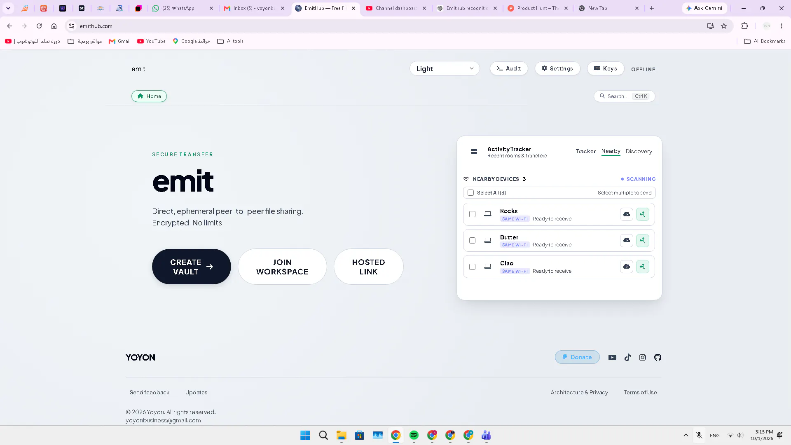
Task: Click the cloud icon for Ciao device
Action: click(626, 267)
